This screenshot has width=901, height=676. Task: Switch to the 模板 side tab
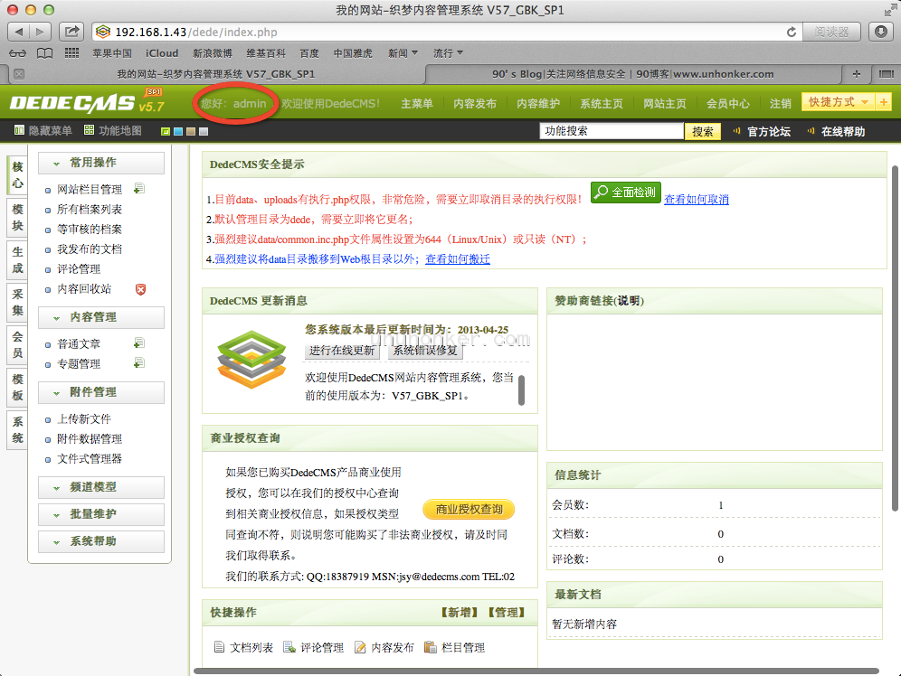point(17,388)
